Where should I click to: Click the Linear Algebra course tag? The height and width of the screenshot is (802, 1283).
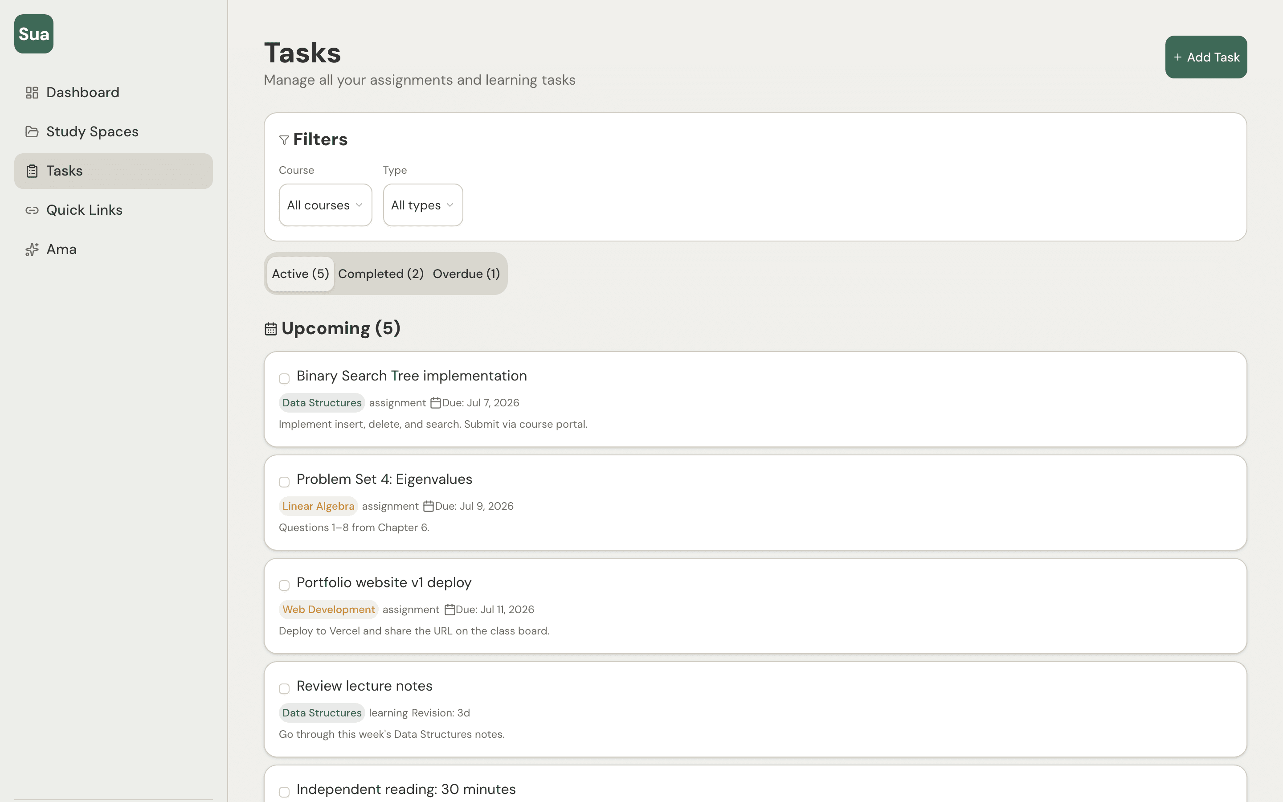coord(318,506)
